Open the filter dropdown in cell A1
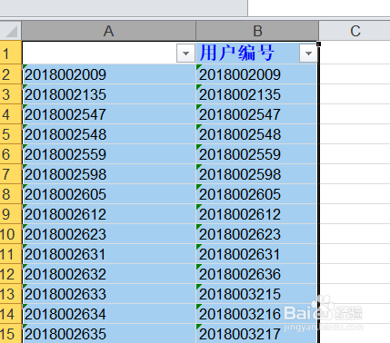The image size is (390, 343). [x=185, y=54]
